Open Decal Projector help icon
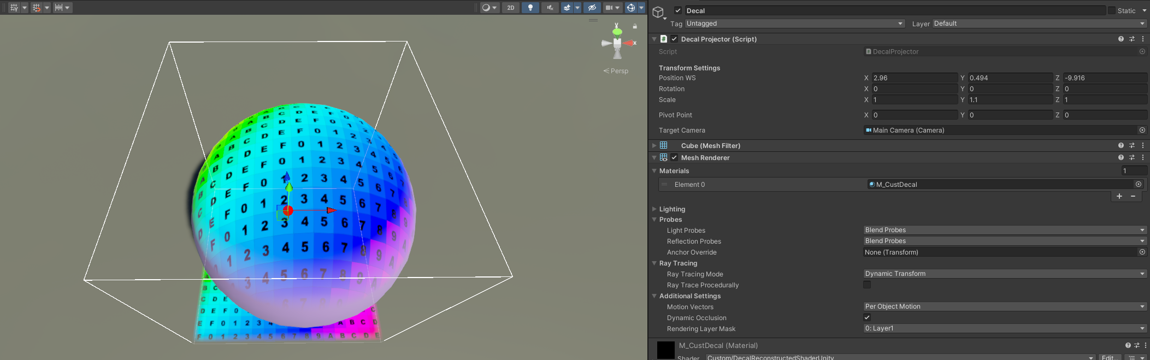The height and width of the screenshot is (360, 1150). point(1121,39)
